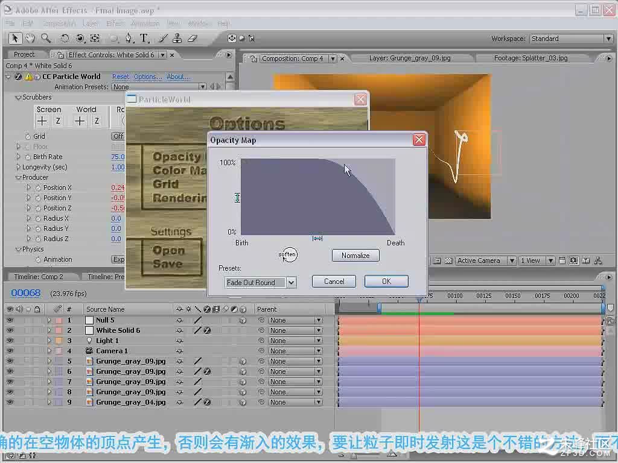Select the Brush tool
Image resolution: width=618 pixels, height=463 pixels.
pos(162,38)
